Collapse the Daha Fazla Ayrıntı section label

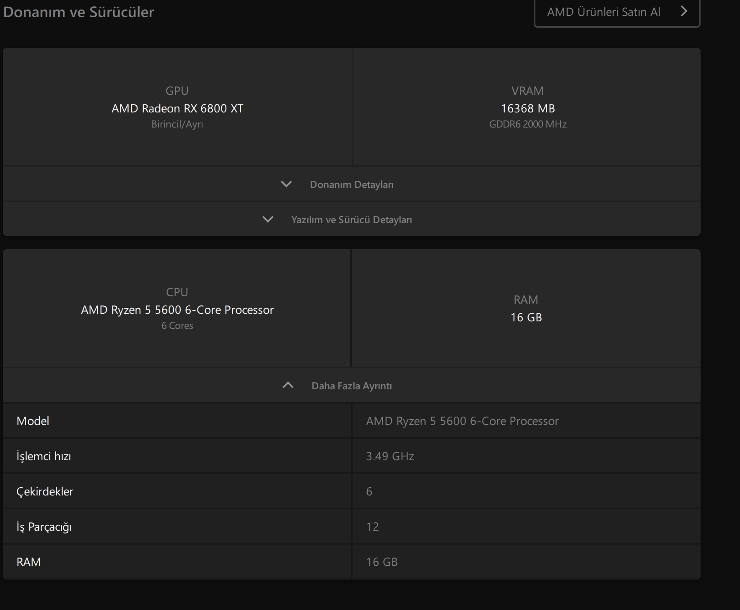(351, 386)
